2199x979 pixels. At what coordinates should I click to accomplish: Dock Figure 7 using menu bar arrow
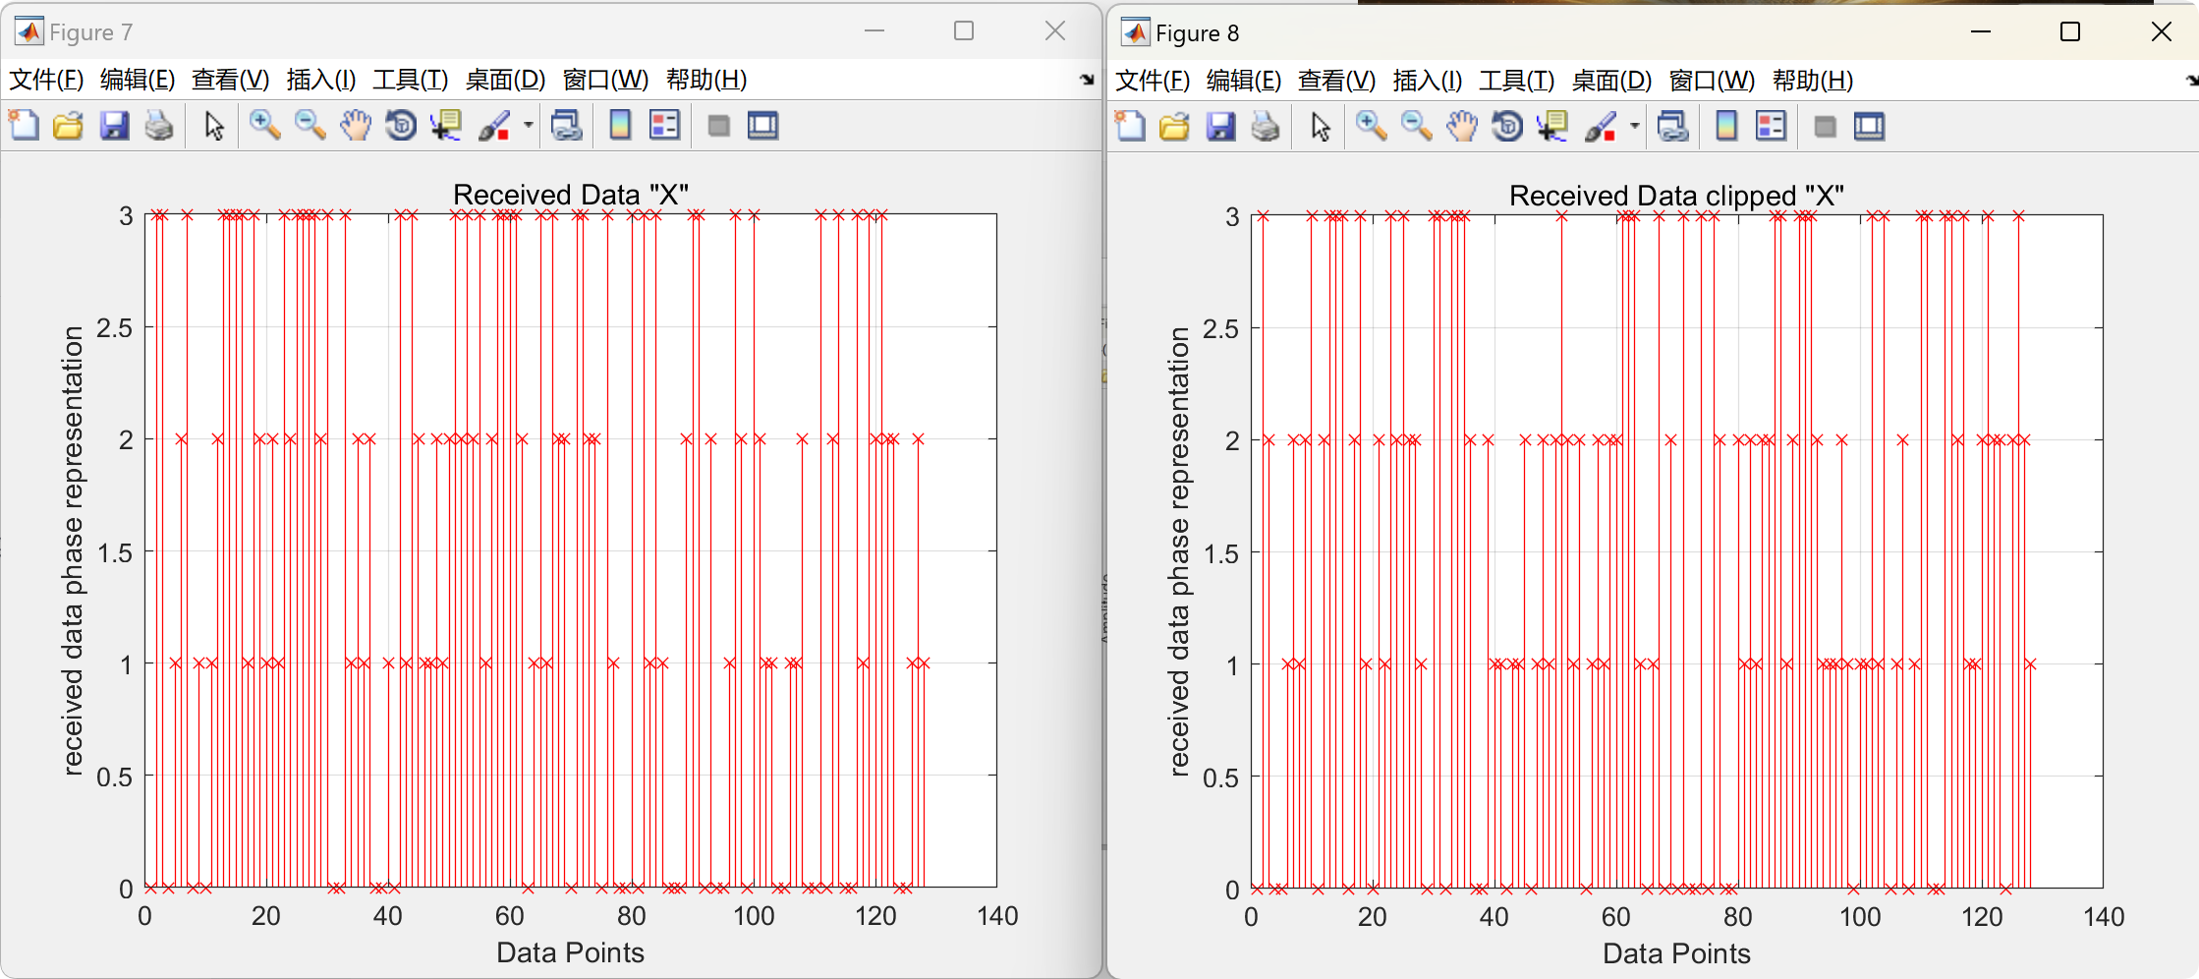tap(1087, 80)
